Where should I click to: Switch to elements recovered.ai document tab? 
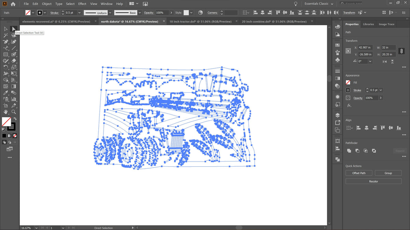(x=56, y=21)
